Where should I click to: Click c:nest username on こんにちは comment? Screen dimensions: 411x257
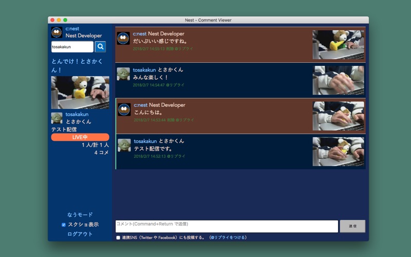tap(141, 105)
